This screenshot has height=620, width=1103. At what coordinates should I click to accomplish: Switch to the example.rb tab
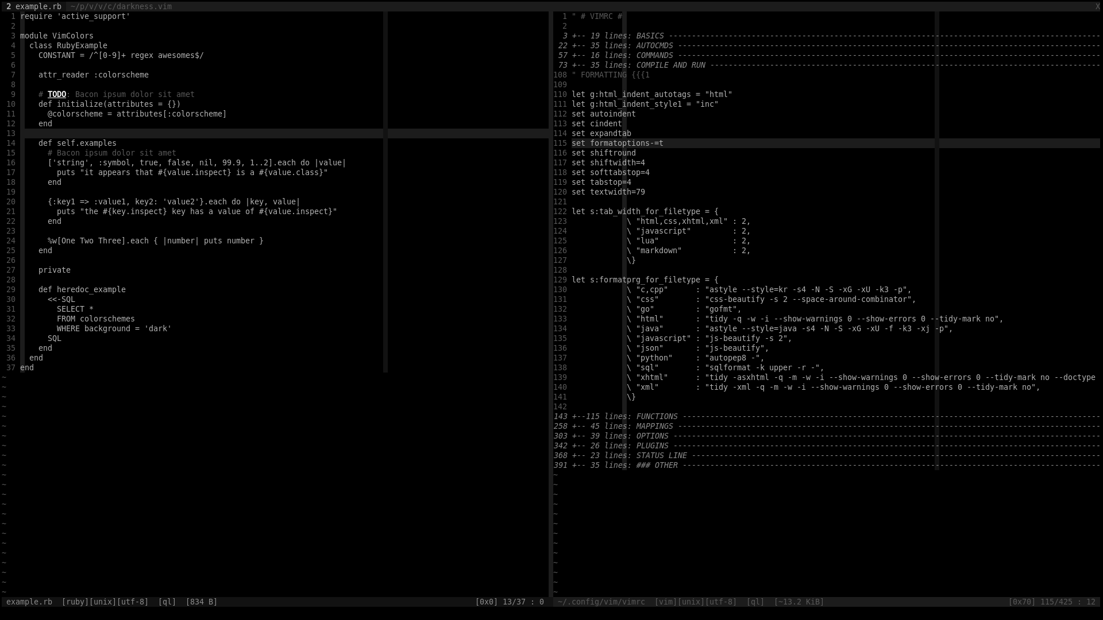tap(33, 6)
